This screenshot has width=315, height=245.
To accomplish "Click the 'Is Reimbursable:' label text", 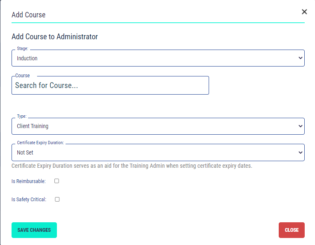I will [28, 181].
